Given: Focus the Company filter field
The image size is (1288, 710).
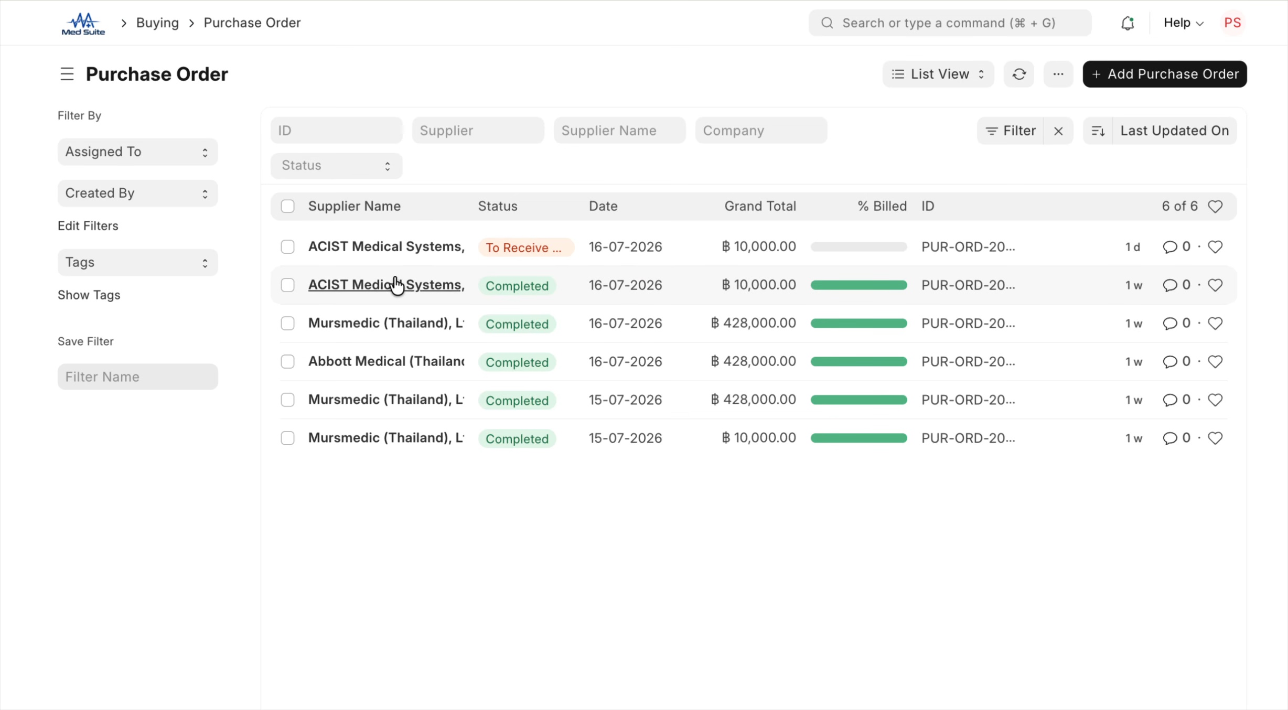Looking at the screenshot, I should 761,131.
